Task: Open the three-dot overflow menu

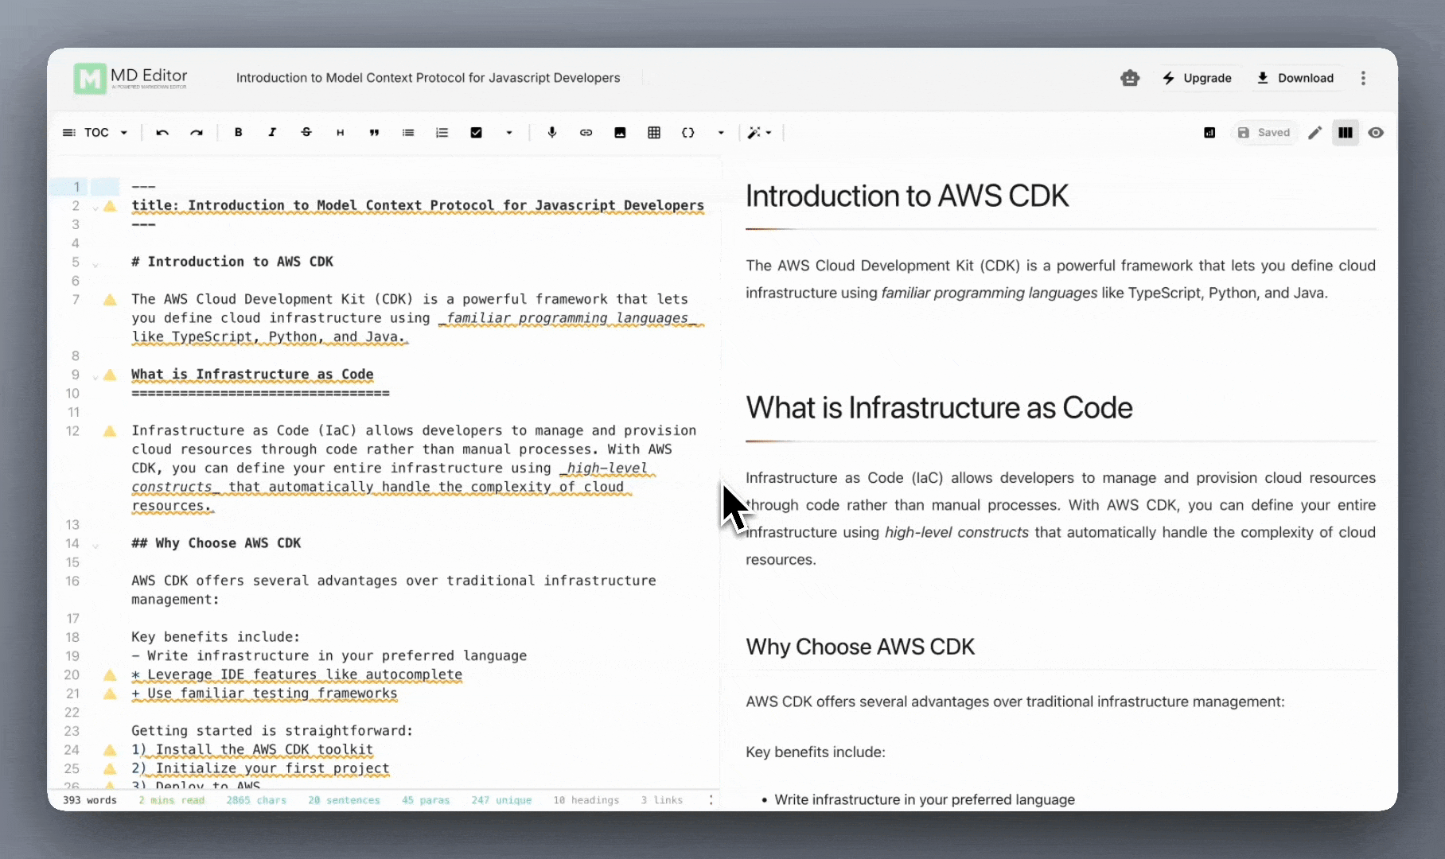Action: click(1363, 78)
